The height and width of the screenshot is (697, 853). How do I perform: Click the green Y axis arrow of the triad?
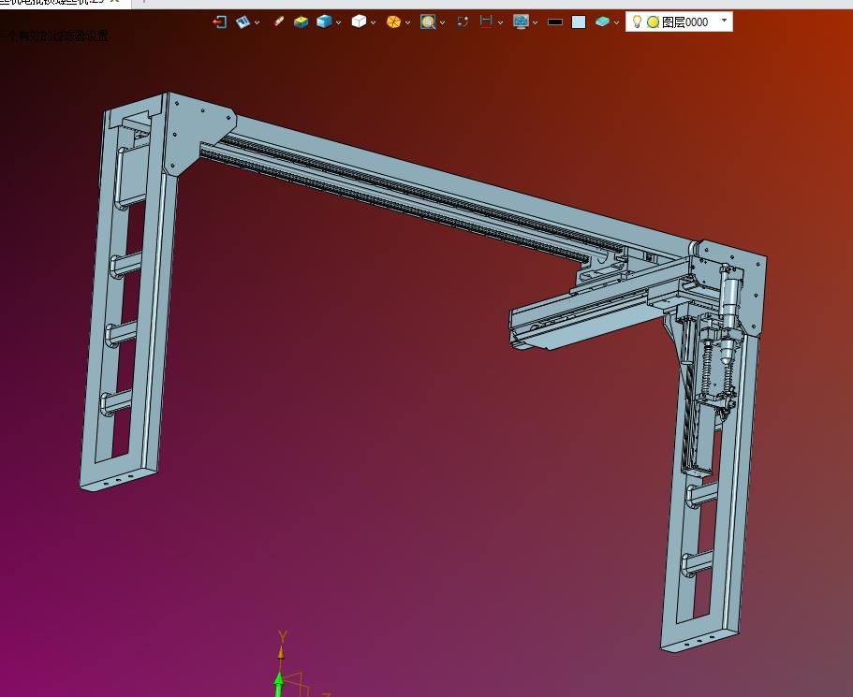[x=278, y=684]
